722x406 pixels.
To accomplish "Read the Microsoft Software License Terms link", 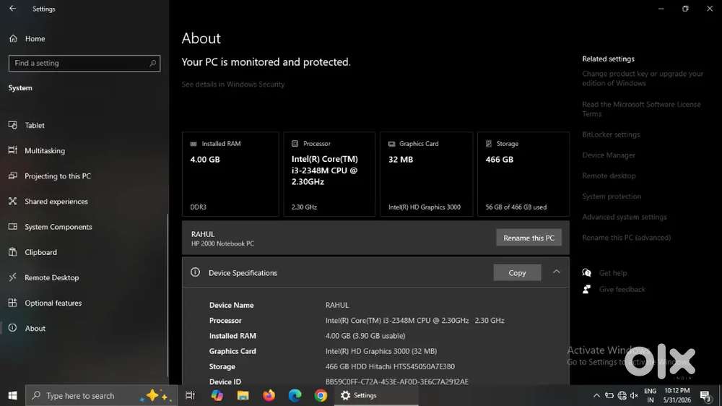I will [641, 109].
